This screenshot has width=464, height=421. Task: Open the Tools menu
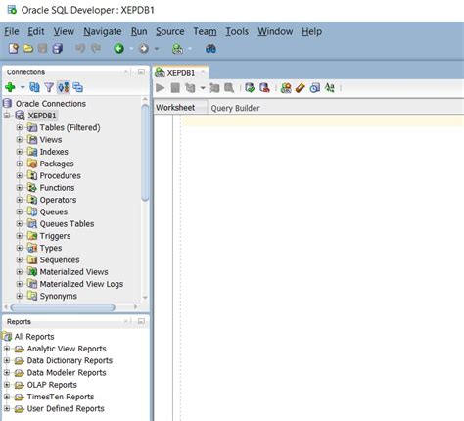[237, 31]
